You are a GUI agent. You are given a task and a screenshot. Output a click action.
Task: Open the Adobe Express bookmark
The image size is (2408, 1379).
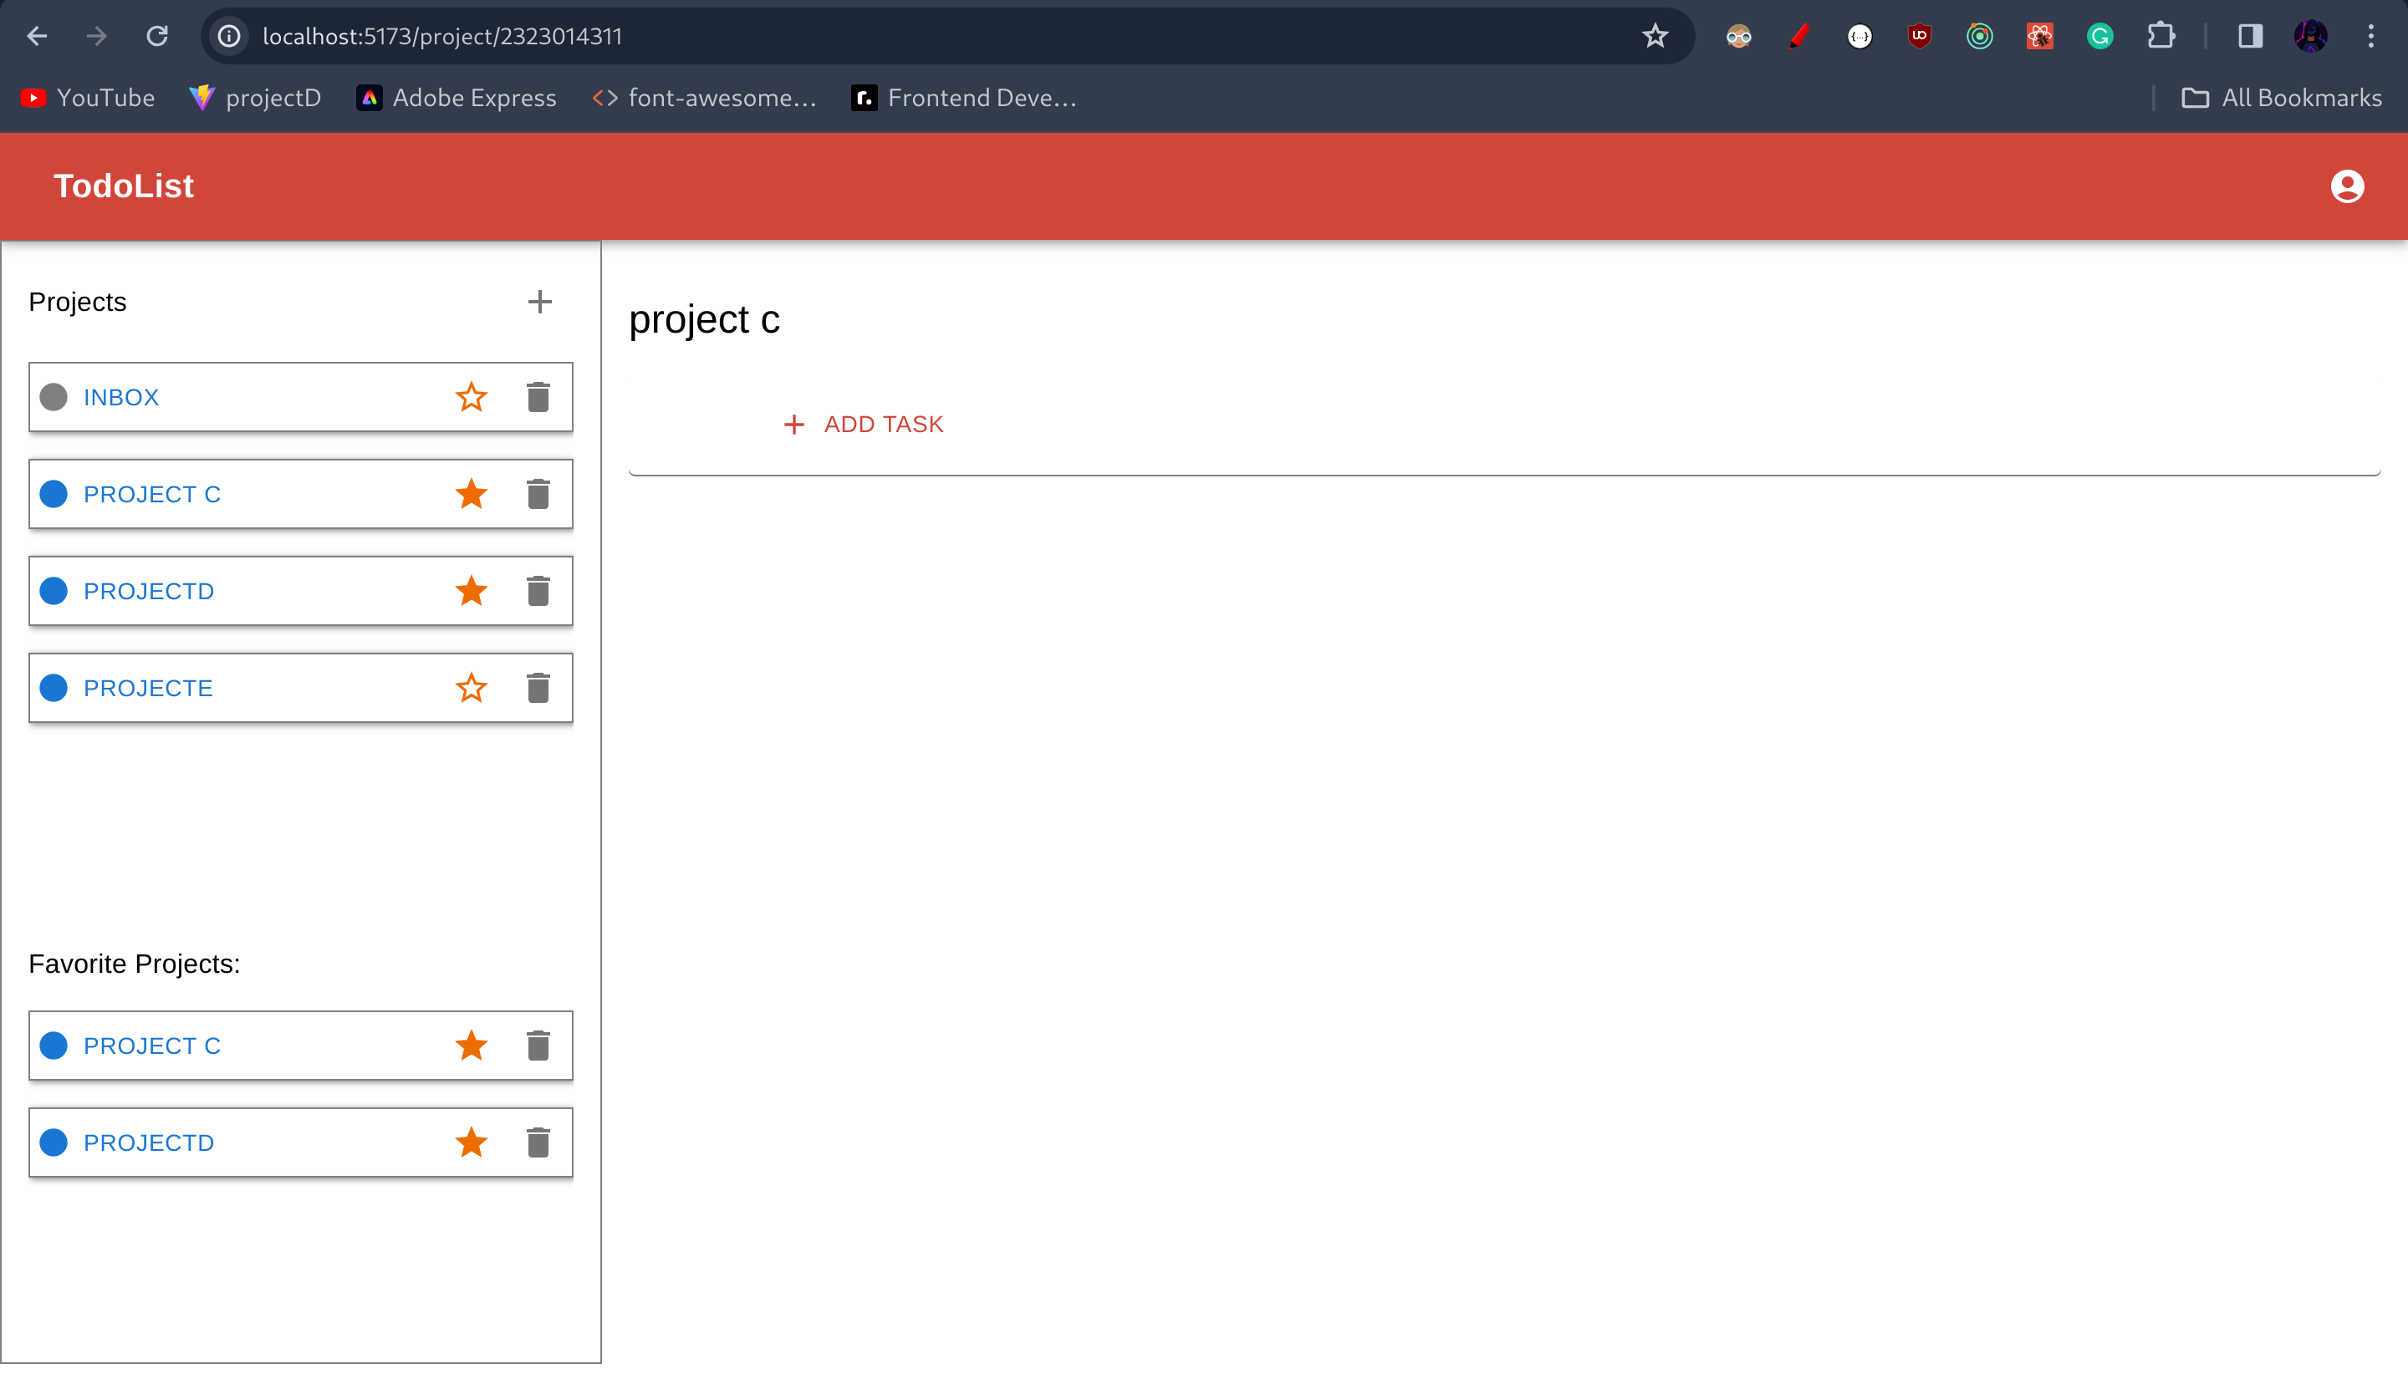457,98
